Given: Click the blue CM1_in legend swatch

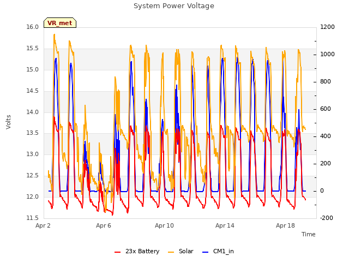Looking at the screenshot, I should click(206, 252).
